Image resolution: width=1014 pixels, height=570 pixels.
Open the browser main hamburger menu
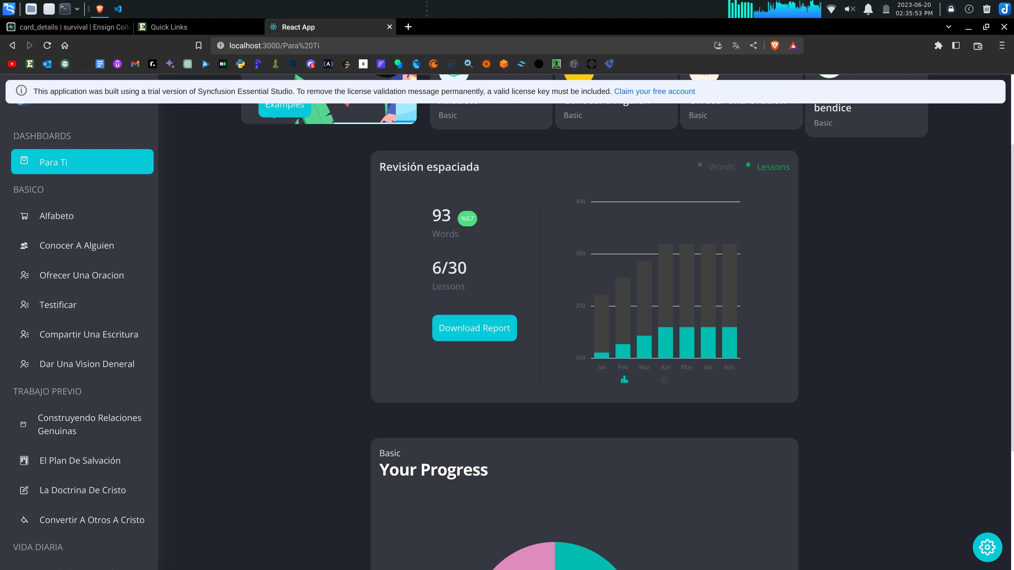[1002, 46]
